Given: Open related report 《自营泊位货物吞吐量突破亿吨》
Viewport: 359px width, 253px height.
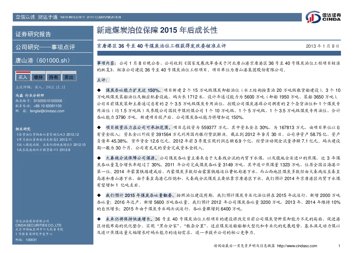Looking at the screenshot, I should (47, 134).
